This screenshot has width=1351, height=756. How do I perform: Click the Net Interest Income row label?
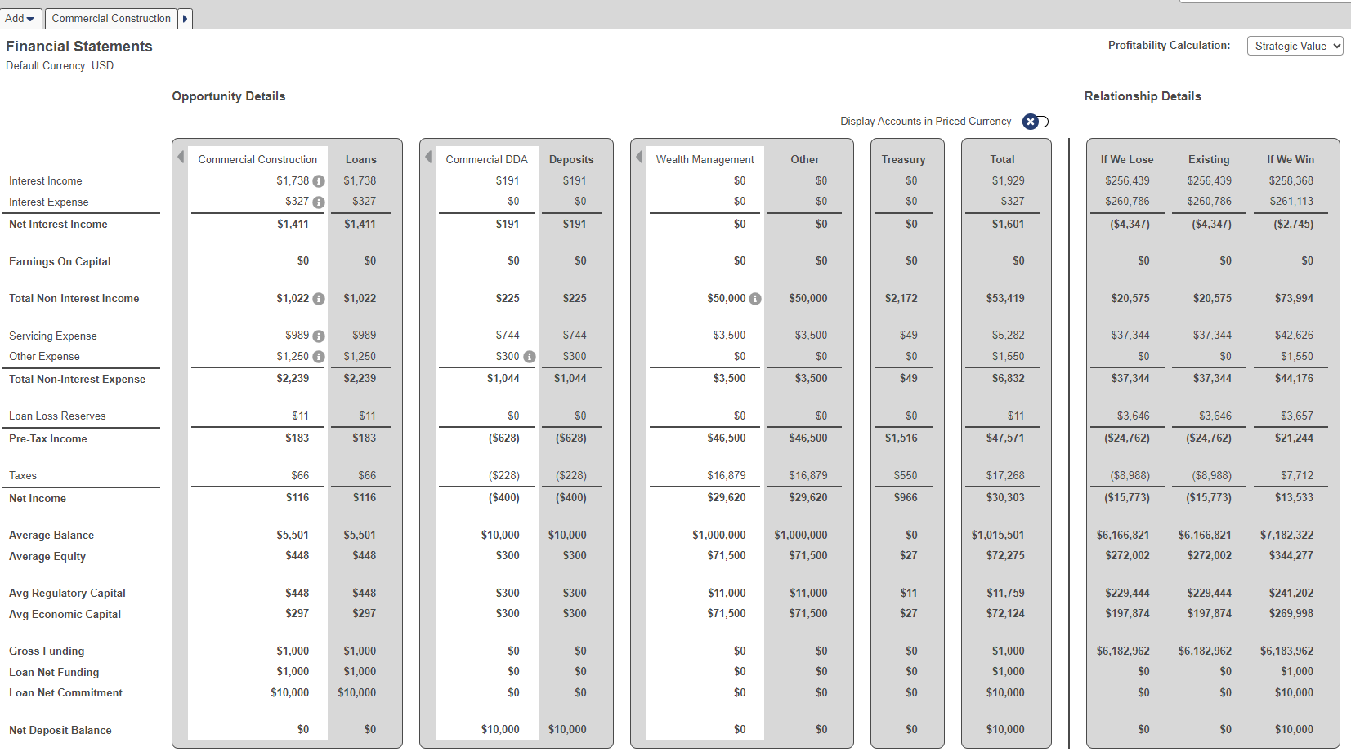58,224
